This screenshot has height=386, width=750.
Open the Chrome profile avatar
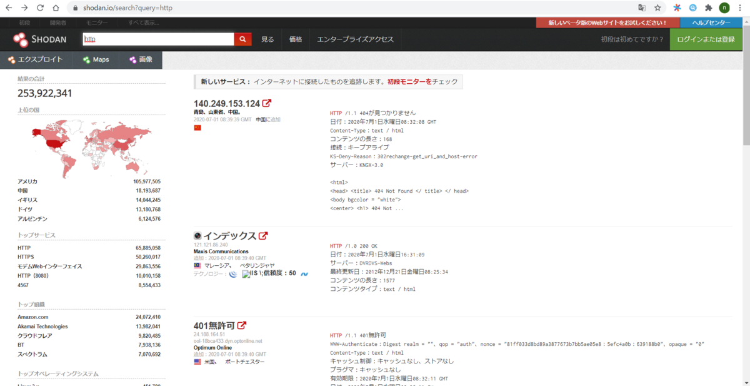(724, 8)
